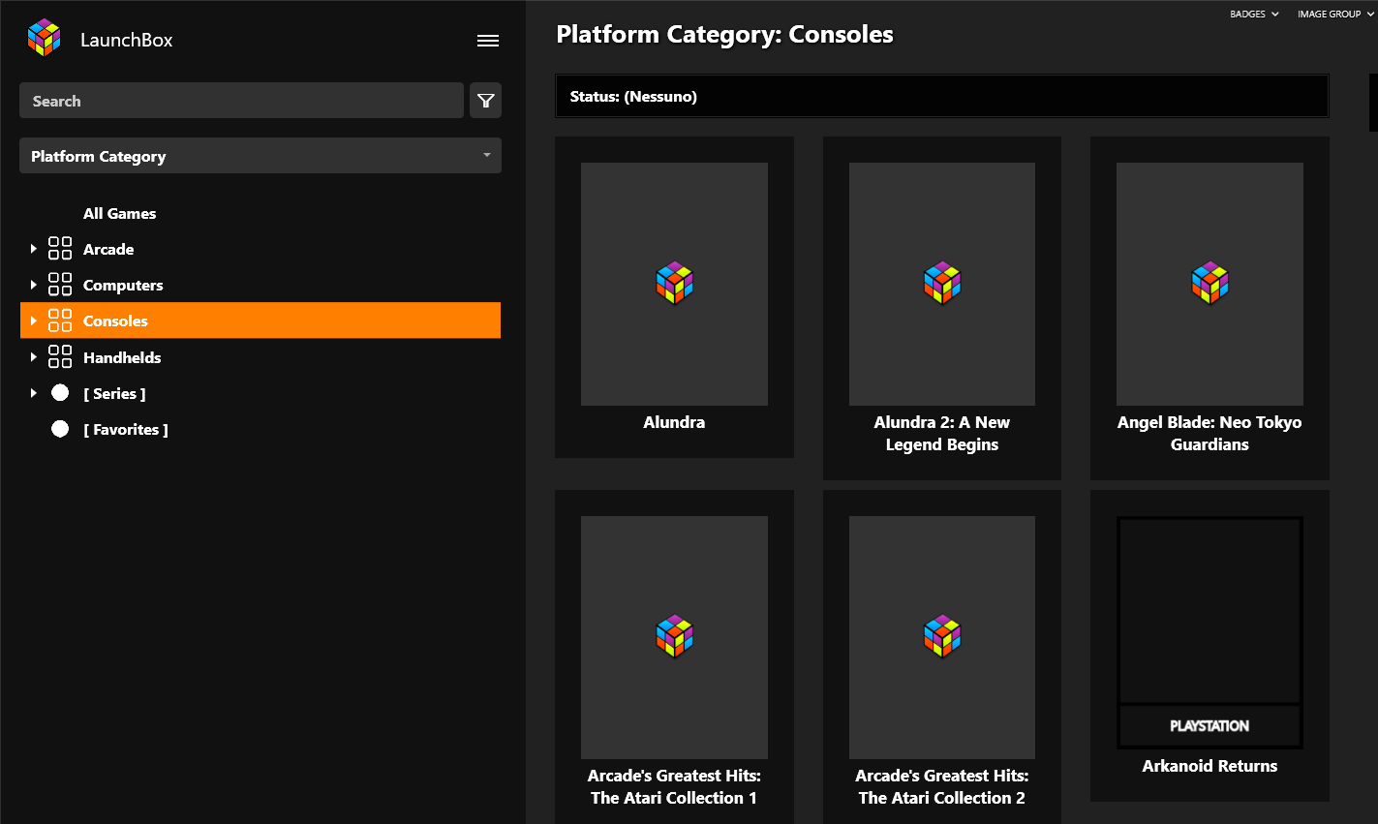Click cube placeholder on Atari Collection 1
The height and width of the screenshot is (824, 1378).
click(x=675, y=637)
